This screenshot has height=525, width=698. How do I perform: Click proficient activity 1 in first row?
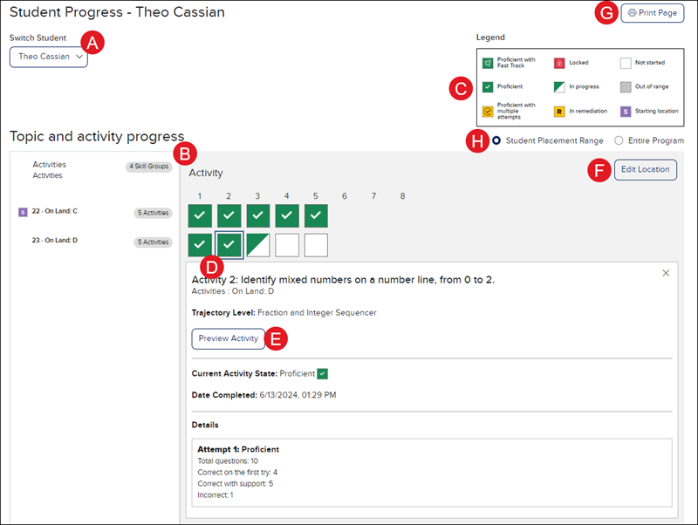pos(200,215)
